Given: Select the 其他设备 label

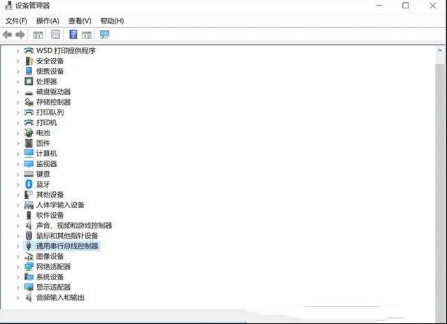Looking at the screenshot, I should 50,195.
